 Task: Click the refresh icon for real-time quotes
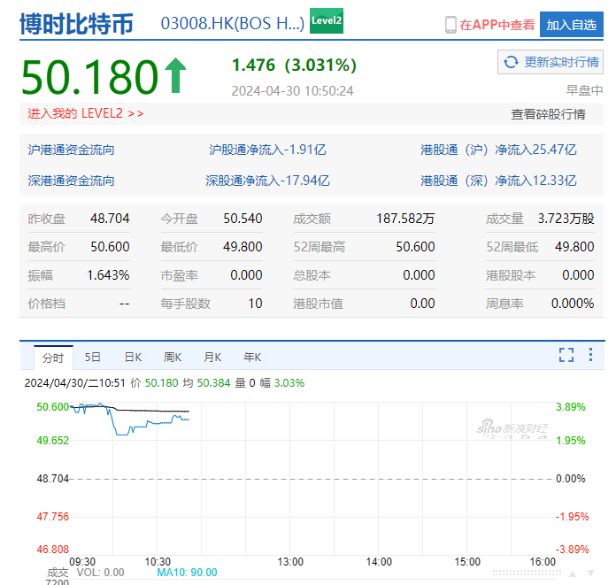coord(512,62)
